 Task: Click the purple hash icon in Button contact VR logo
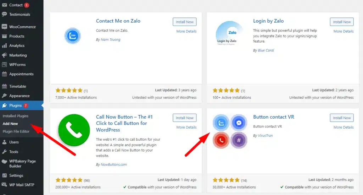239,140
